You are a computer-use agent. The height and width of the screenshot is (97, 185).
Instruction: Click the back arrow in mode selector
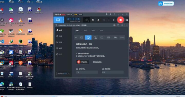point(76,38)
